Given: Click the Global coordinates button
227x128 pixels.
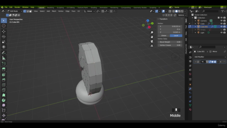Looking at the screenshot, I should coord(164,36).
